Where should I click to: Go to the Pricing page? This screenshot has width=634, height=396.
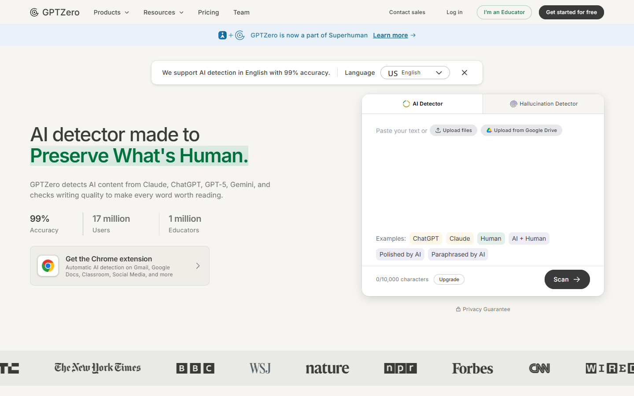[x=209, y=12]
